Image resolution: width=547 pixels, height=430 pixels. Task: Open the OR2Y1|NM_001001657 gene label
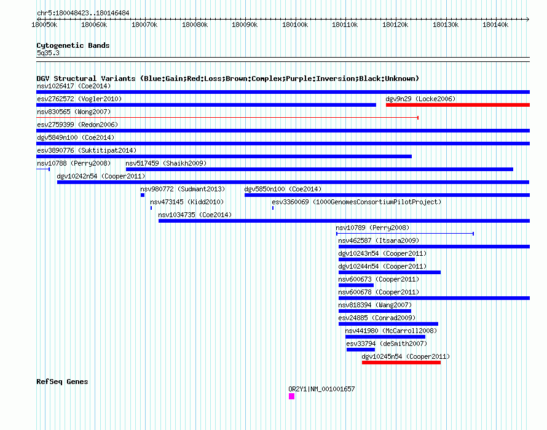321,389
